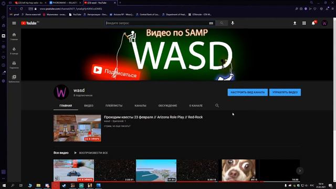Open the first live video thumbnail with car

click(73, 171)
